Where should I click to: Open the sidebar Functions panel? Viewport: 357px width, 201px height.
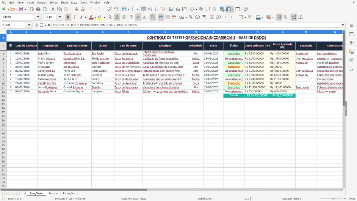(x=351, y=69)
